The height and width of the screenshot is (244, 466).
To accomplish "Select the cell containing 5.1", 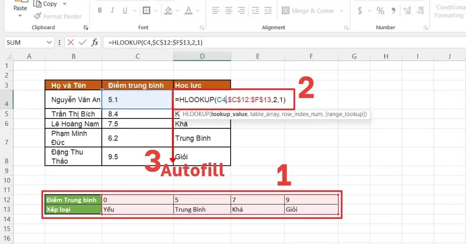I will pyautogui.click(x=137, y=100).
